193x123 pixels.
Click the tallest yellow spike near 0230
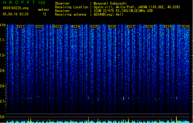tap(176, 119)
